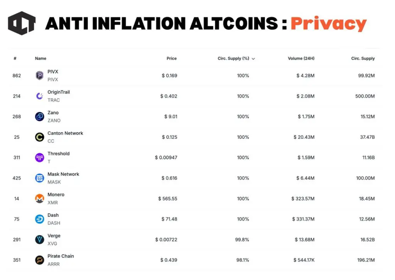Click the Canton Network name link

click(65, 133)
